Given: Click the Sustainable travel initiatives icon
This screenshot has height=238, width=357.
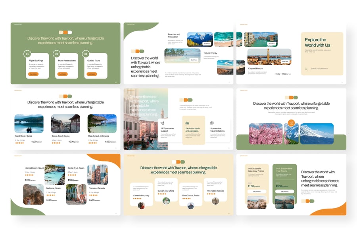Looking at the screenshot, I should tap(212, 123).
